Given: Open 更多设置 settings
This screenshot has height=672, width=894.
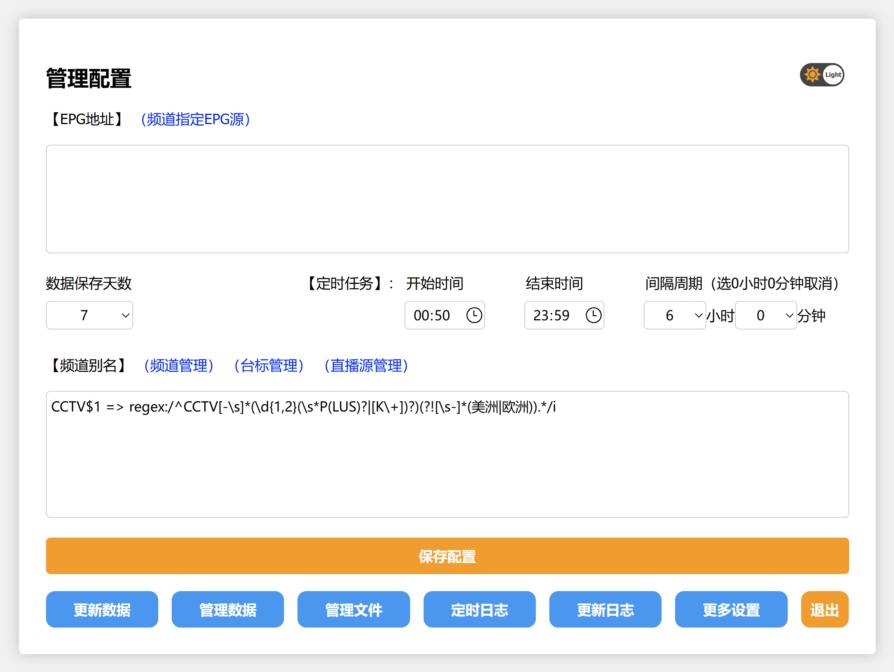Looking at the screenshot, I should point(731,609).
